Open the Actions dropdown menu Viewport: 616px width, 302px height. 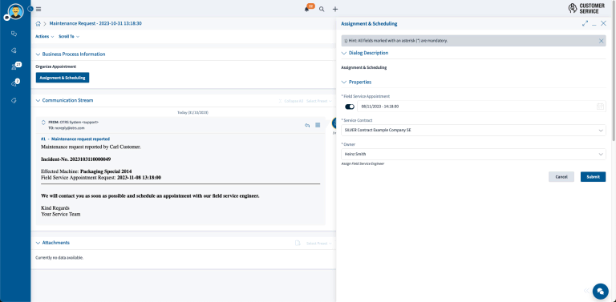[44, 37]
